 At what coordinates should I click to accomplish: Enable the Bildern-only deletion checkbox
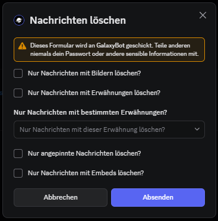(18, 73)
